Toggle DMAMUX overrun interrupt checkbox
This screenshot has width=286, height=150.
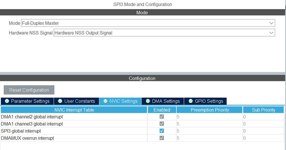click(162, 138)
